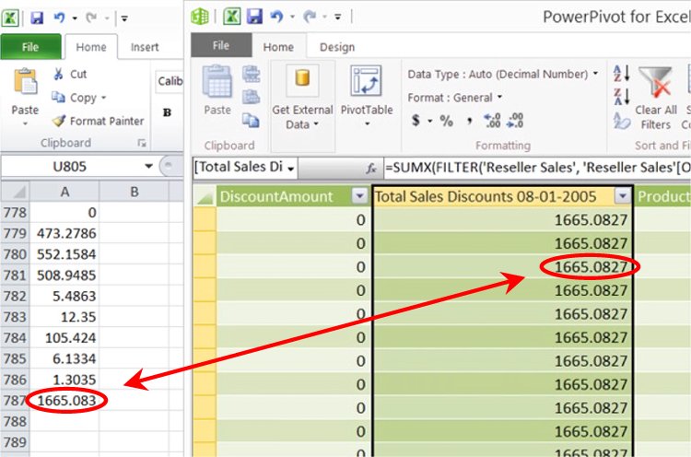This screenshot has height=457, width=691.
Task: Open the Insert tab in Excel
Action: coord(145,48)
